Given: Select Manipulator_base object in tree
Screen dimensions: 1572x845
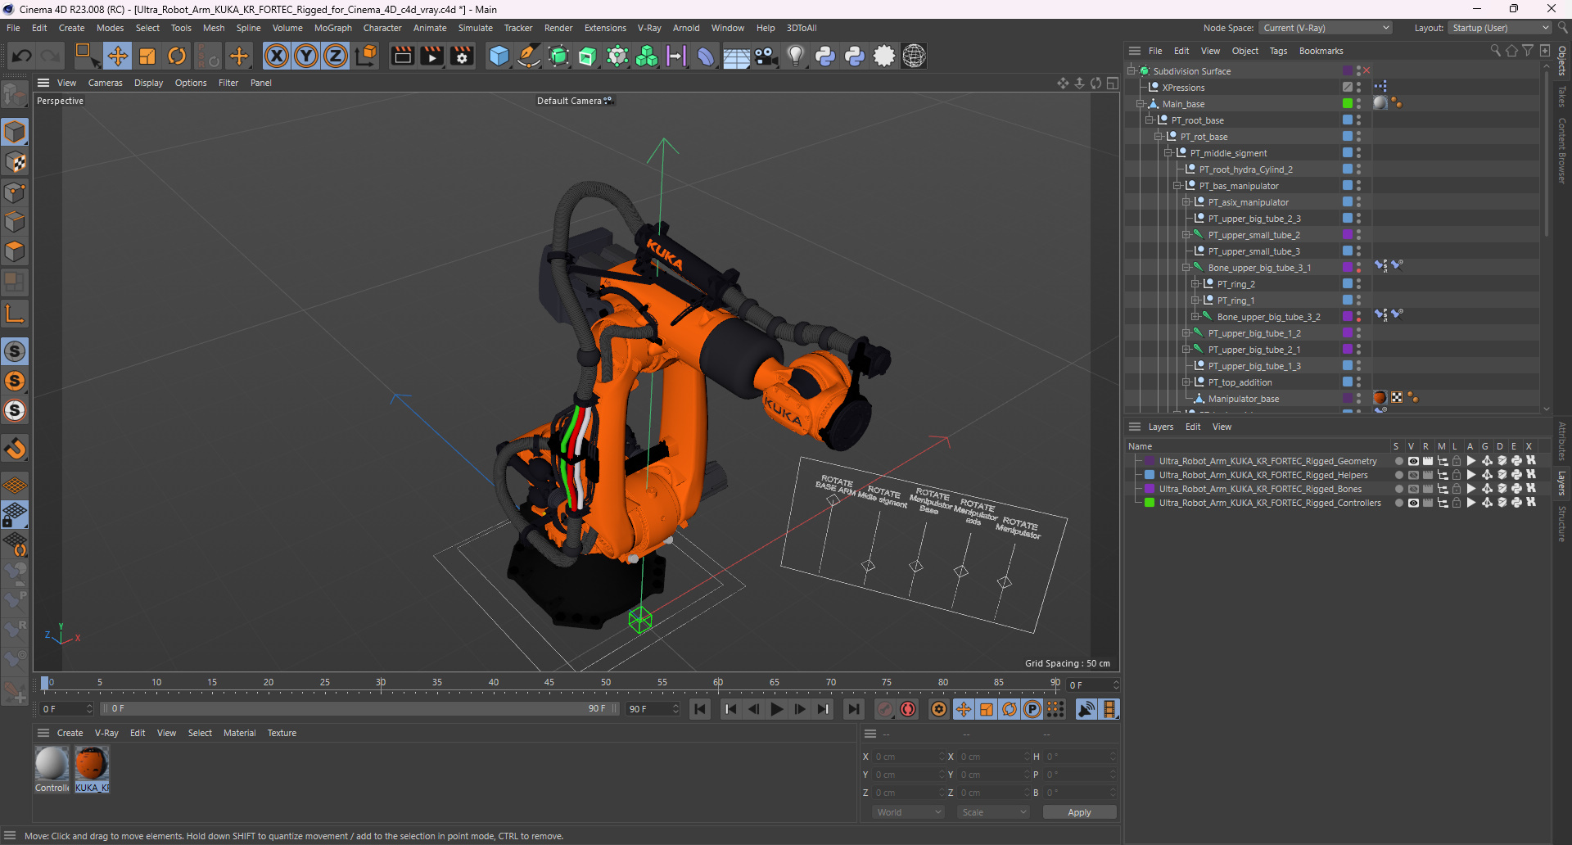Looking at the screenshot, I should click(1243, 399).
